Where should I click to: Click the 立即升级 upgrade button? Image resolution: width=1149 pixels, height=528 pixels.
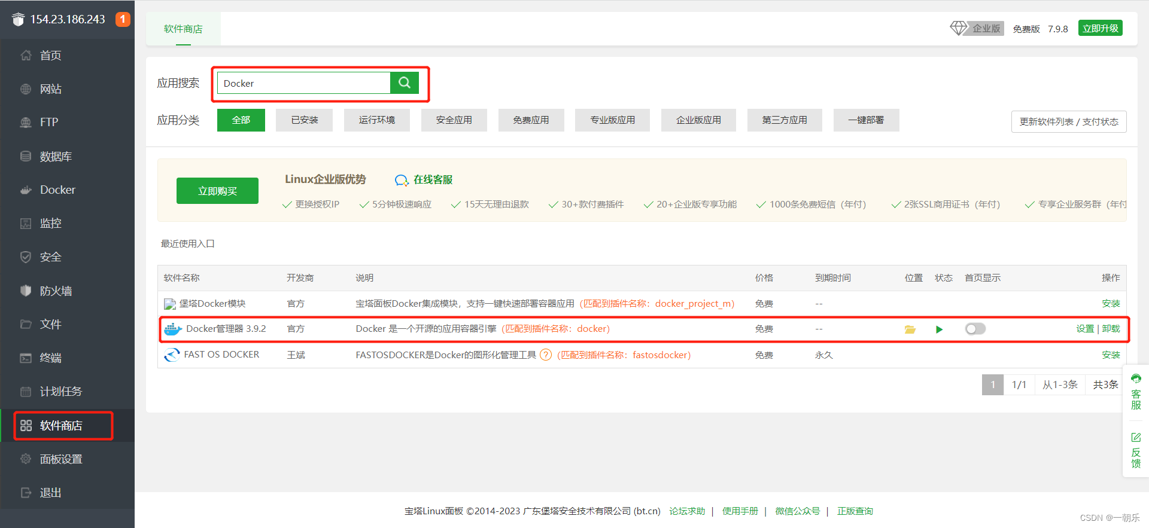click(x=1101, y=28)
